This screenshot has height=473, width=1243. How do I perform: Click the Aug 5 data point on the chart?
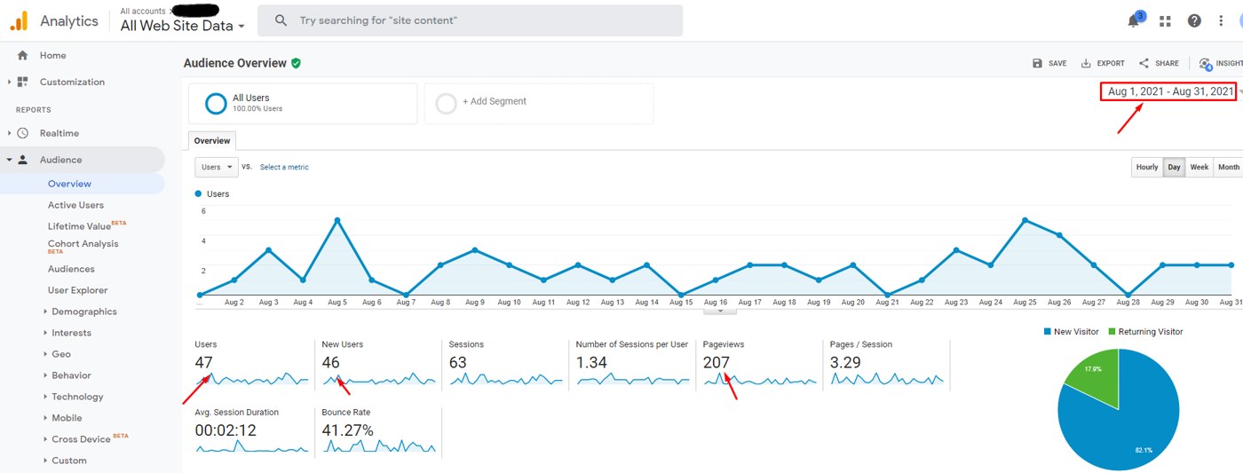point(337,220)
